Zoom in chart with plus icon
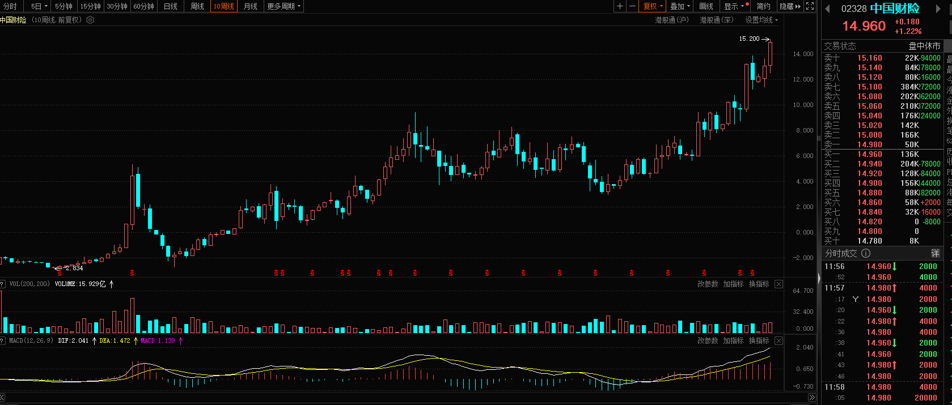Image resolution: width=952 pixels, height=405 pixels. pyautogui.click(x=620, y=6)
